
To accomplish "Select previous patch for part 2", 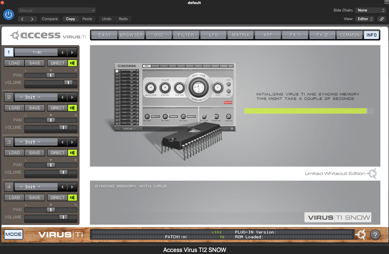I will [62, 97].
